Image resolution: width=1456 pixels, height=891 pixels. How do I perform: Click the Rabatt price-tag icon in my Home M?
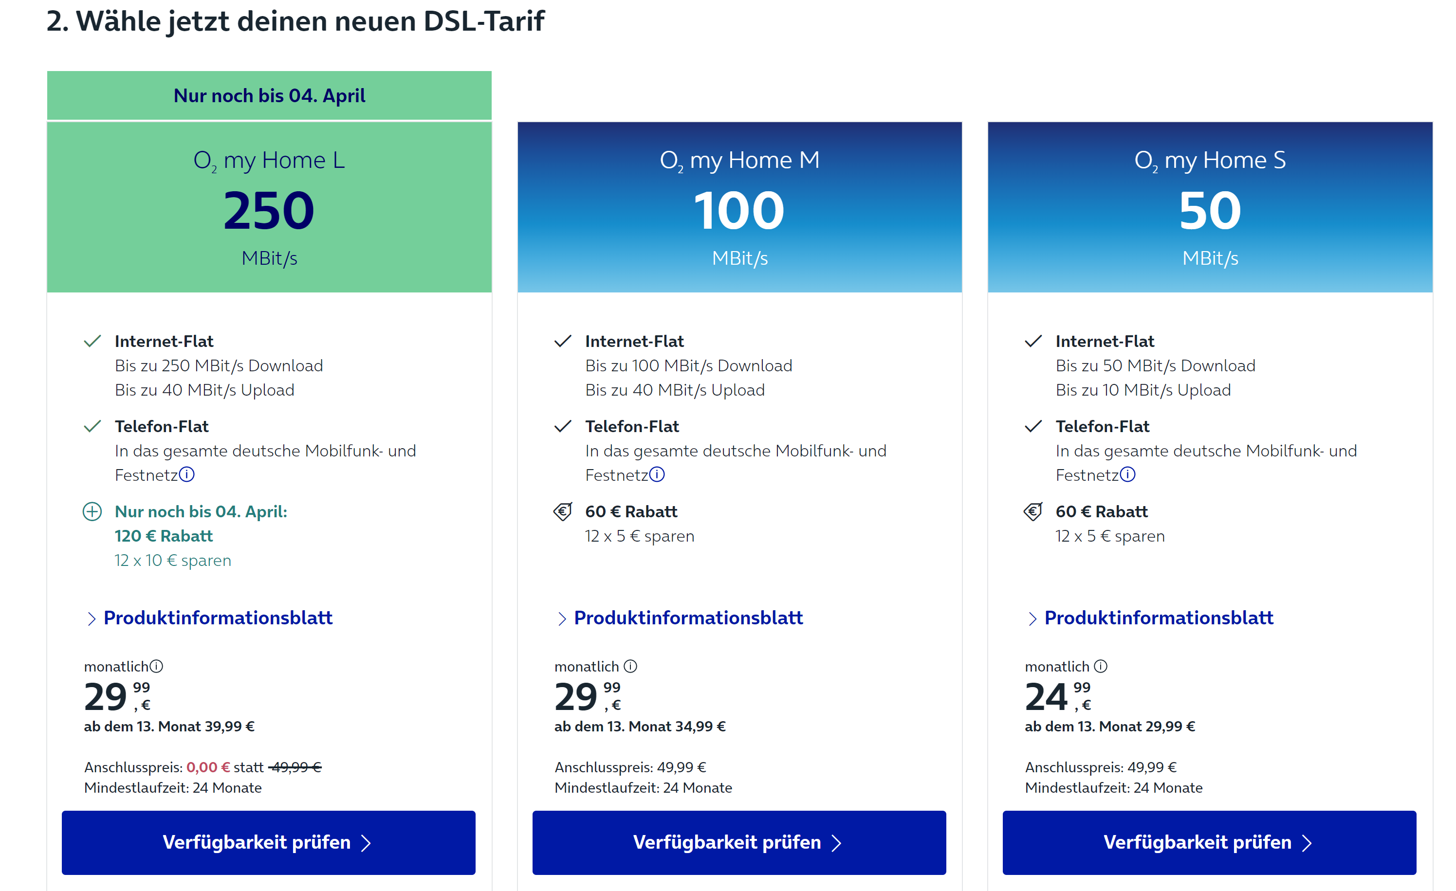(x=563, y=511)
